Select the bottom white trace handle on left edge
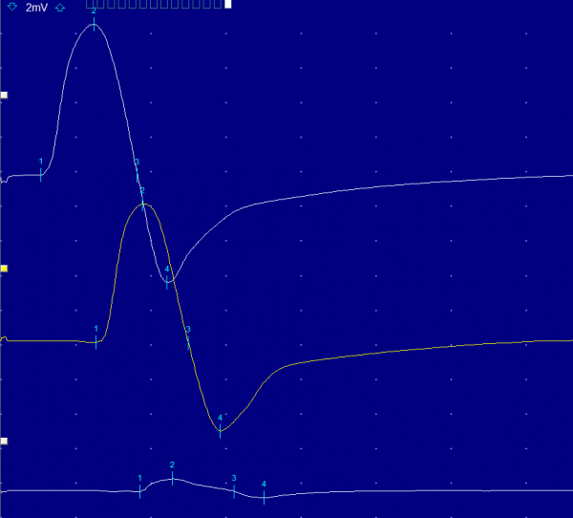 click(4, 442)
